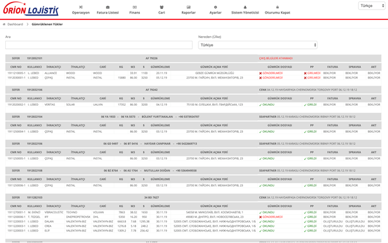
Task: Open the Finans icon in navigation
Action: [135, 7]
